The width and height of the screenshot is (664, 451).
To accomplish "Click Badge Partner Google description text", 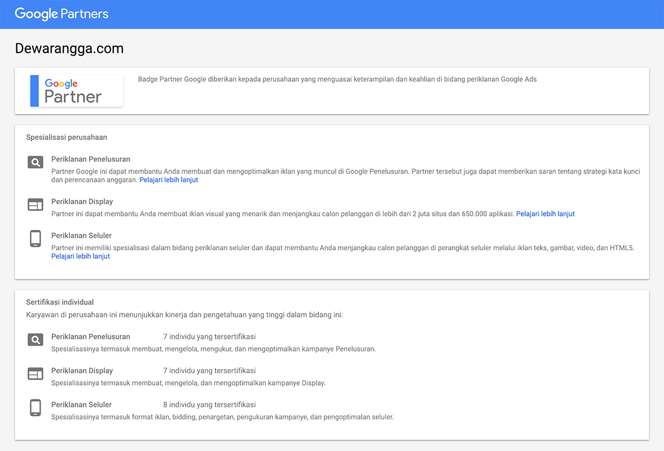I will pyautogui.click(x=337, y=79).
